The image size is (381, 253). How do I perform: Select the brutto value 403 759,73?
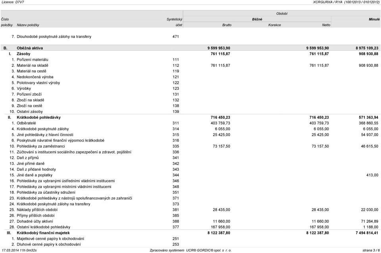pos(220,123)
